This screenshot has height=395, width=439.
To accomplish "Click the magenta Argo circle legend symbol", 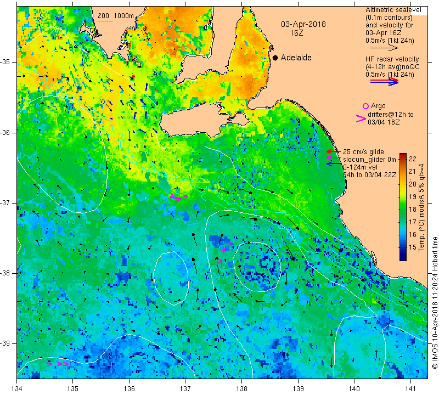I will point(365,106).
